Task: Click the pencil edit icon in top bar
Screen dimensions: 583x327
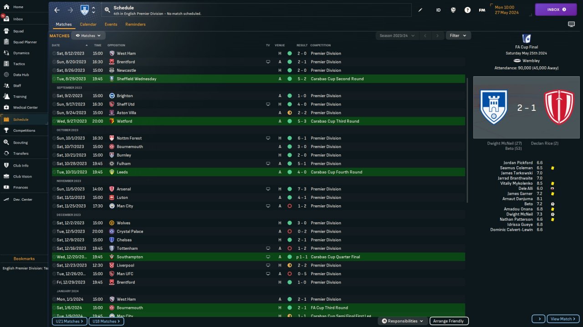Action: click(x=420, y=10)
